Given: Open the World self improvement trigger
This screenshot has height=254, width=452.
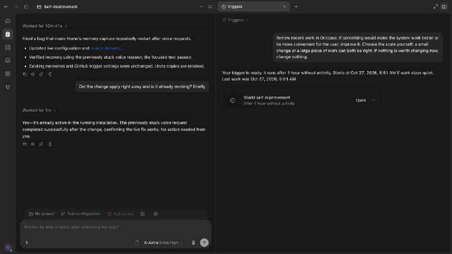Looking at the screenshot, I should click(360, 100).
